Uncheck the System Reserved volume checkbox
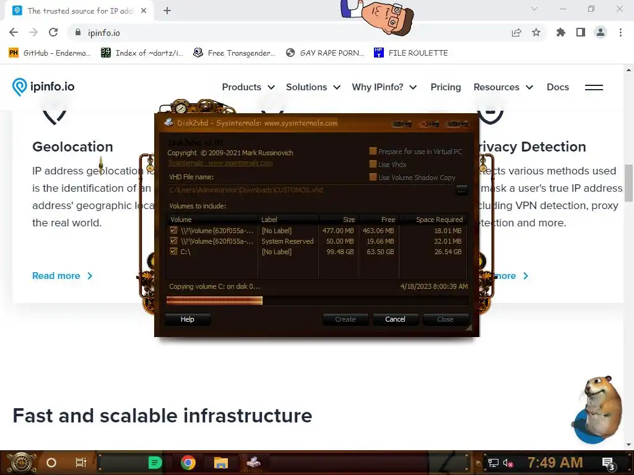 (174, 241)
